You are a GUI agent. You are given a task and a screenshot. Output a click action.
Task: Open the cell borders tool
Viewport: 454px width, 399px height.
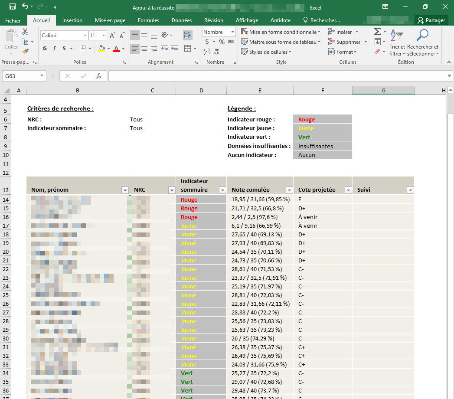tap(82, 48)
